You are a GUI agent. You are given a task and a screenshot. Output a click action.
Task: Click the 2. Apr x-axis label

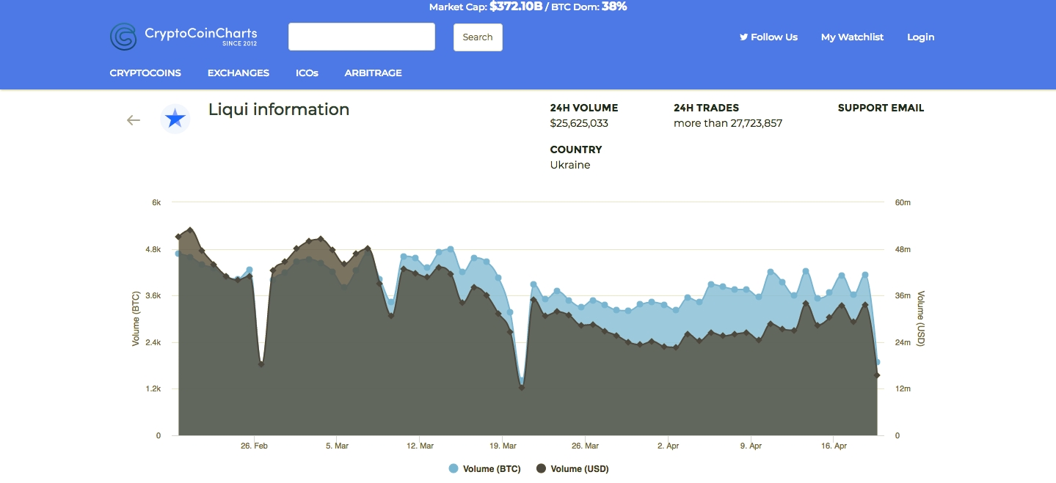click(669, 446)
